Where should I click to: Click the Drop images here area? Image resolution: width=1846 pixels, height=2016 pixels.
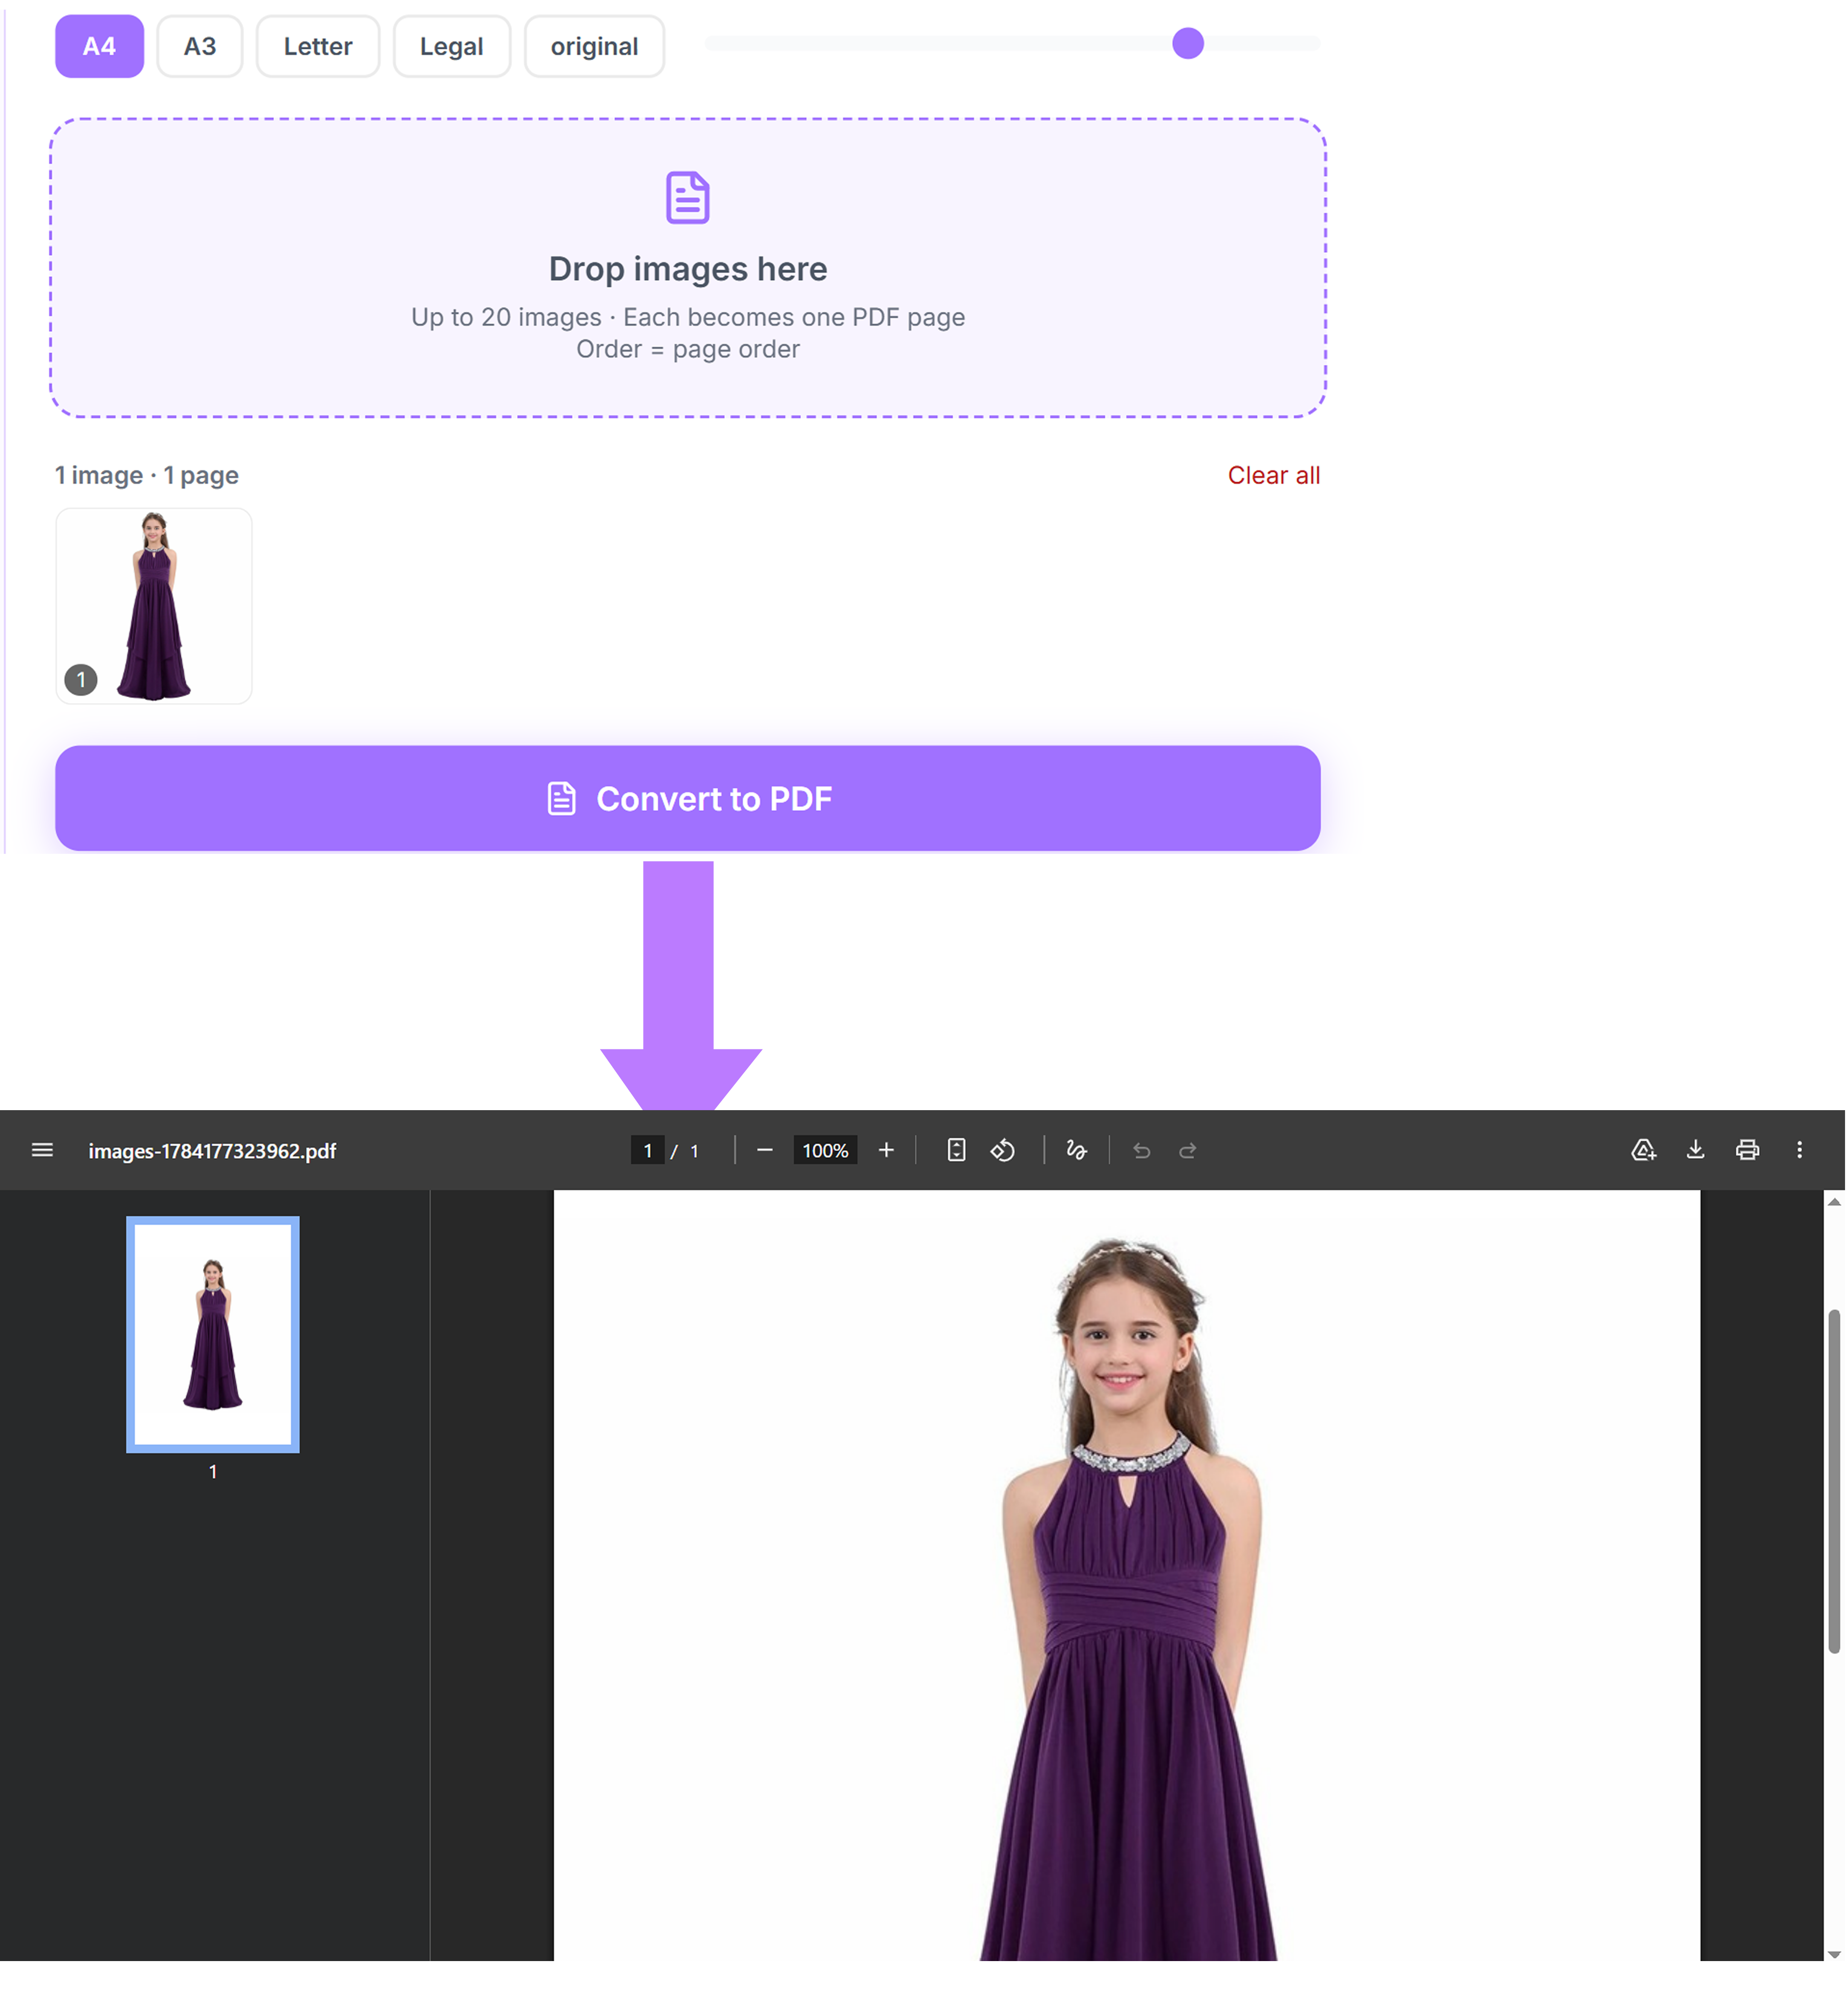(x=688, y=268)
